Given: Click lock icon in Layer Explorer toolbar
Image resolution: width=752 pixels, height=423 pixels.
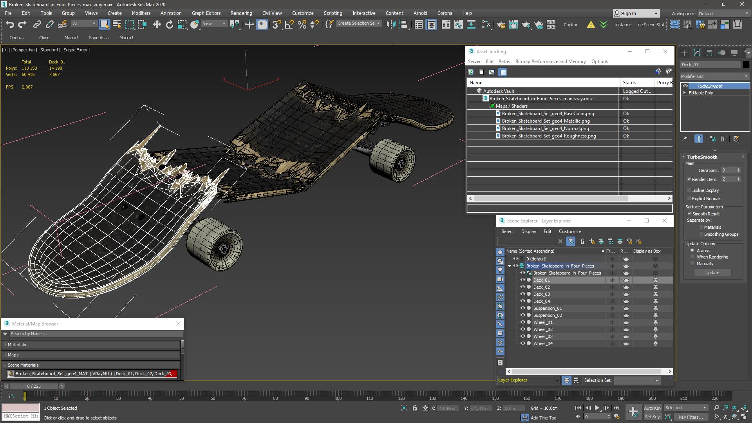Looking at the screenshot, I should [x=582, y=241].
